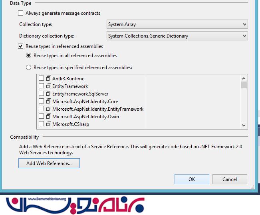This screenshot has height=215, width=260.
Task: Confirm the dialog with OK
Action: 192,179
